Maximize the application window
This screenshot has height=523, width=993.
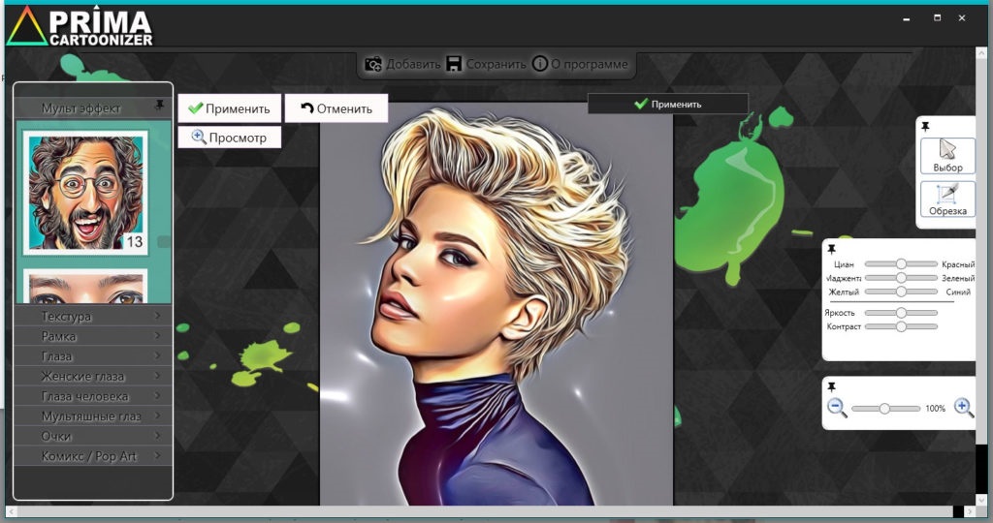938,17
